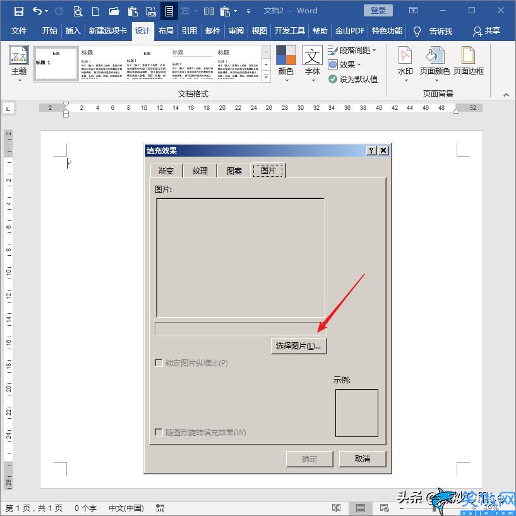Expand the document format gallery more arrow

point(267,76)
